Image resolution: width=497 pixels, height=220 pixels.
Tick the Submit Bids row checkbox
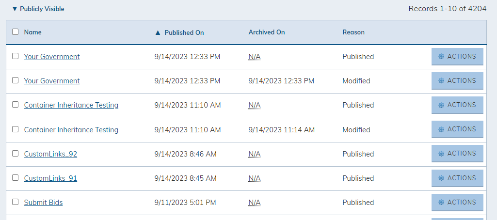pyautogui.click(x=15, y=202)
